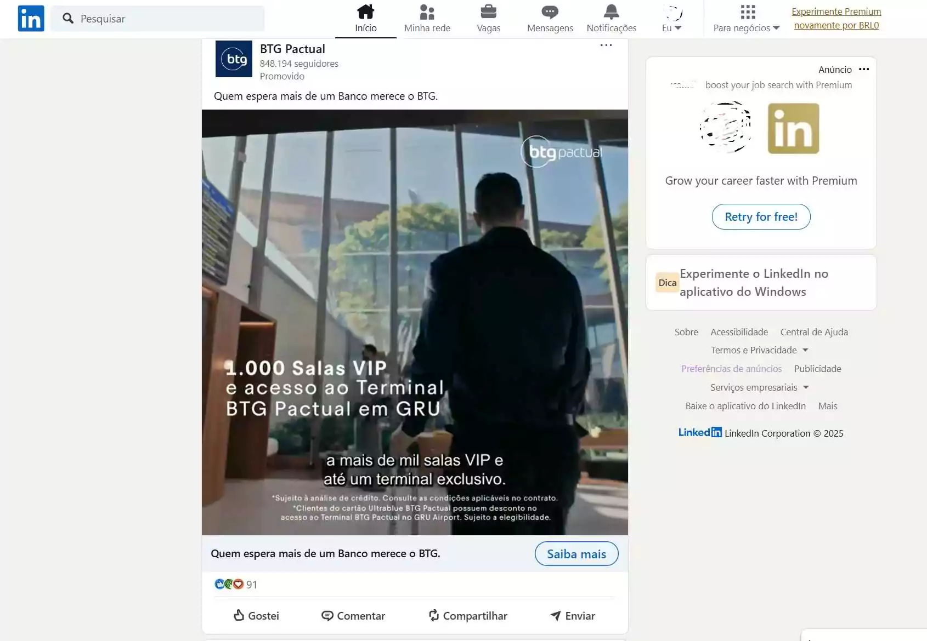Open the Para negócios grid icon

pyautogui.click(x=747, y=12)
